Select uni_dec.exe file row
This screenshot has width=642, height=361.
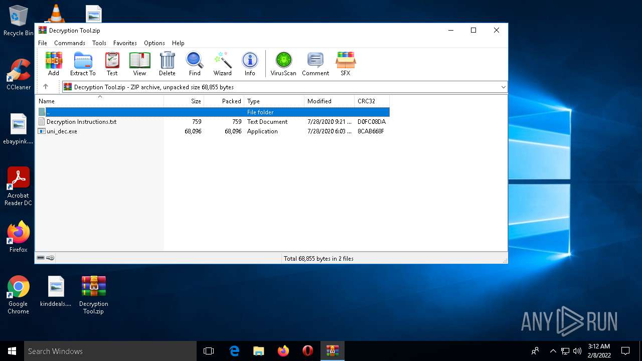(x=212, y=131)
